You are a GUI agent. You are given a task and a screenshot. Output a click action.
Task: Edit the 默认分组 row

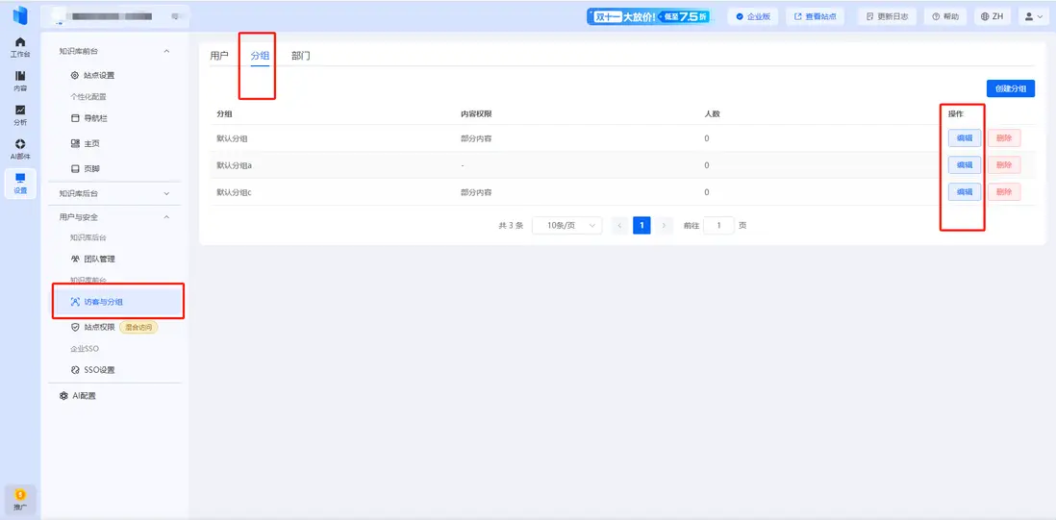[965, 137]
